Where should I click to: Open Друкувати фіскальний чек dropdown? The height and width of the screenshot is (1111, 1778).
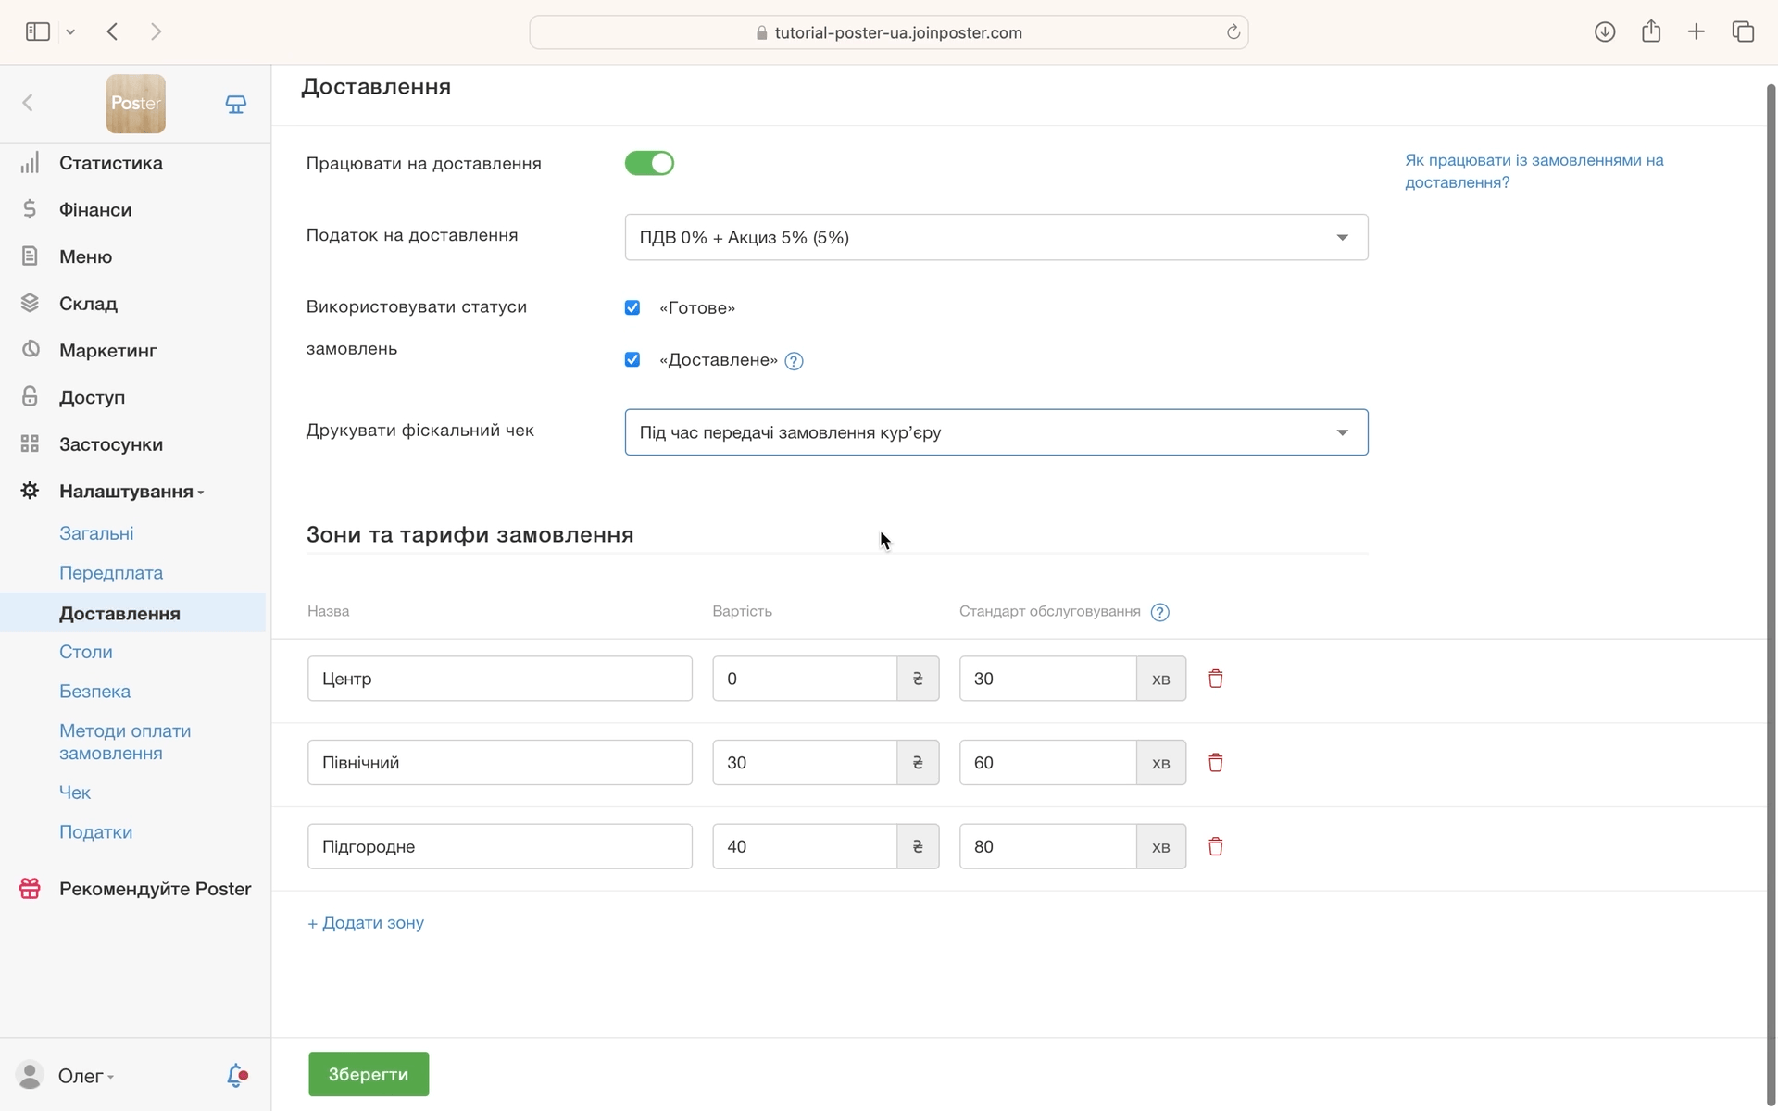[995, 432]
